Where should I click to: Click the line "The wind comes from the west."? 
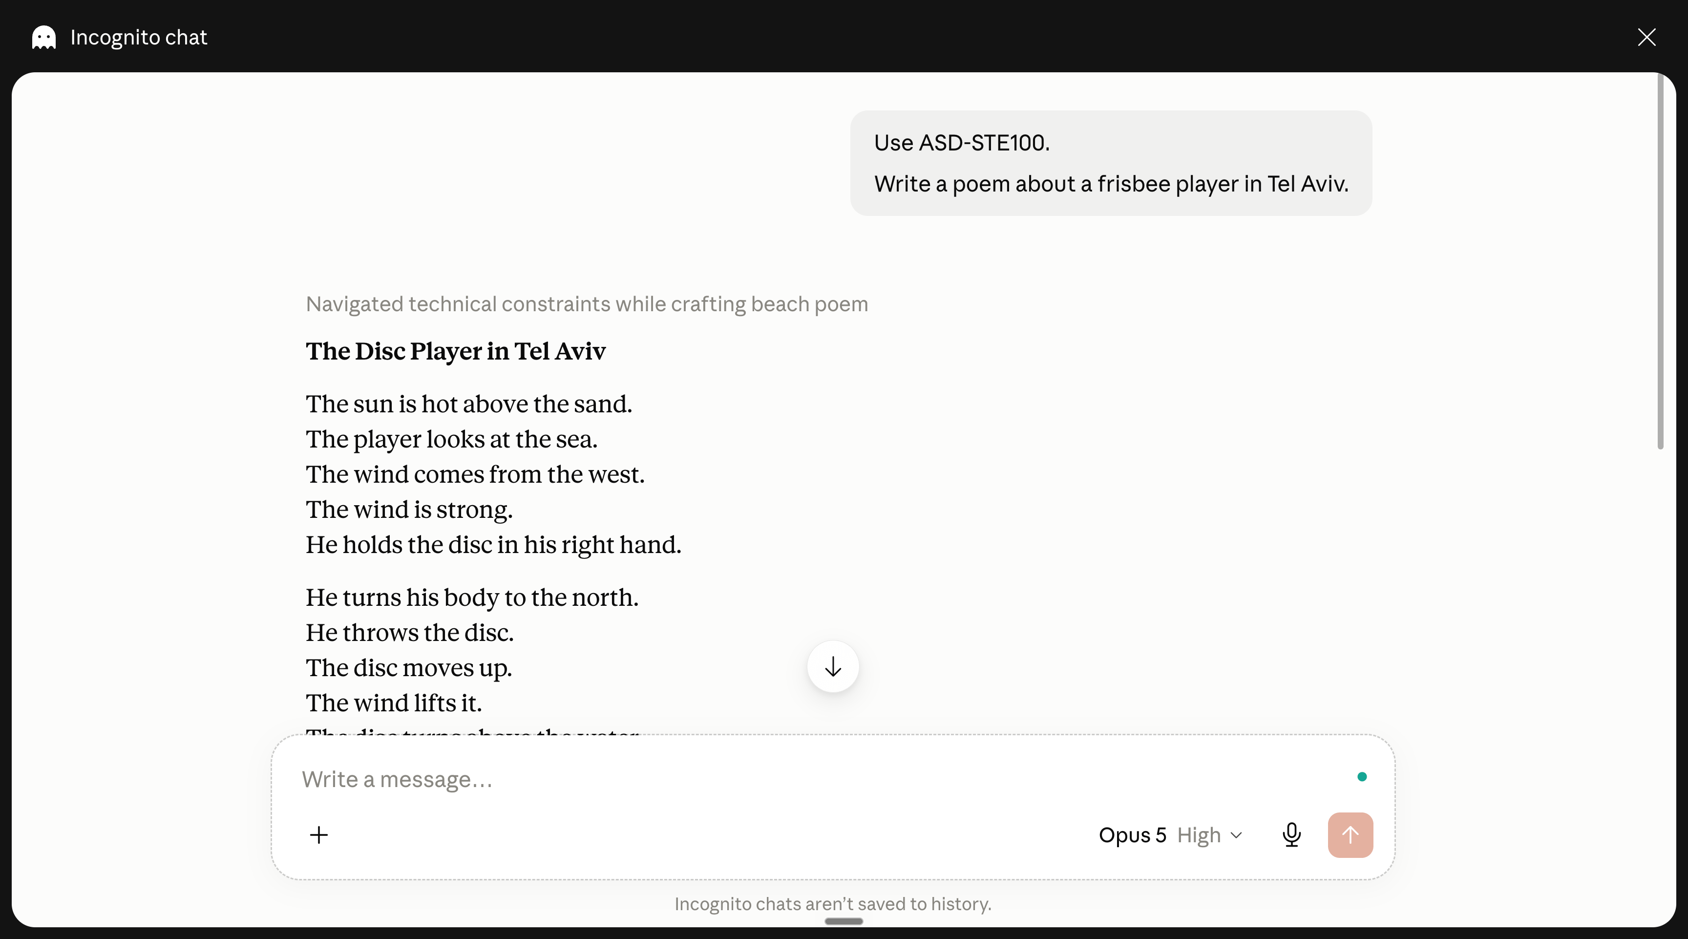(x=475, y=474)
